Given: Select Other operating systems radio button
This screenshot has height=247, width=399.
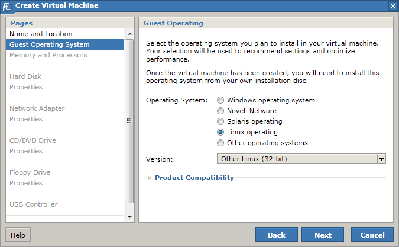Looking at the screenshot, I should 220,143.
